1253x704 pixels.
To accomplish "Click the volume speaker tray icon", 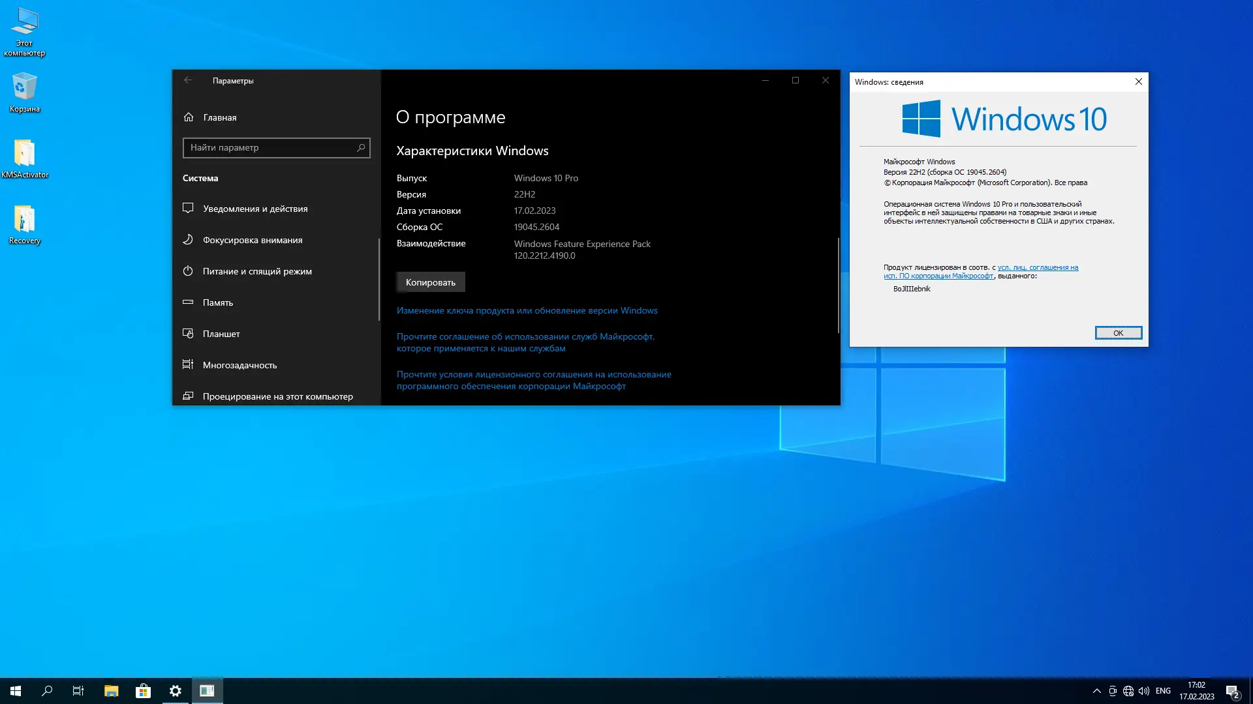I will click(1144, 691).
